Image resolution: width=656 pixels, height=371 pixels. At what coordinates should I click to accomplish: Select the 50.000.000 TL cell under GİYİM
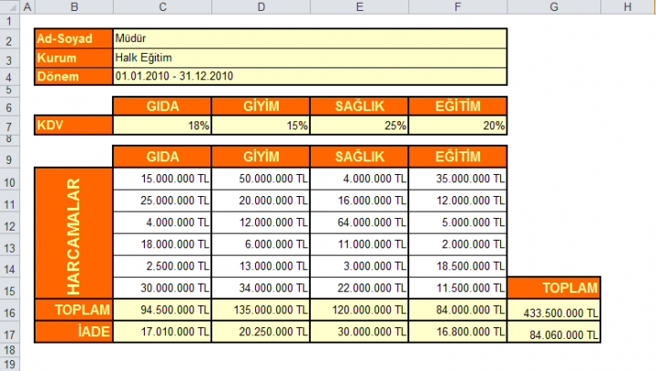click(261, 180)
